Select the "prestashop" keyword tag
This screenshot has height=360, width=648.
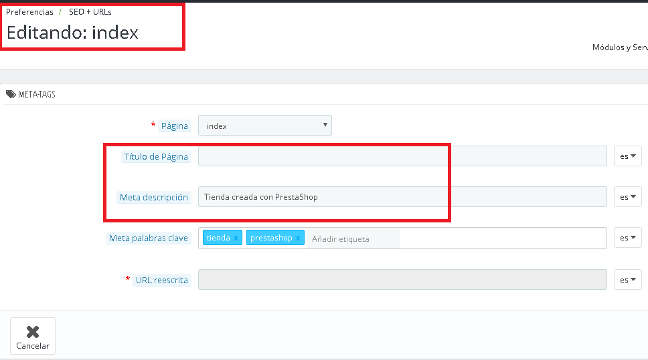pyautogui.click(x=271, y=238)
